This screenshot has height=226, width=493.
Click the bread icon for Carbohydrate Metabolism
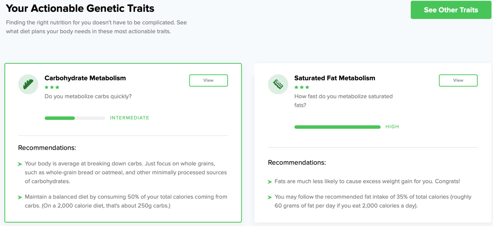tap(28, 84)
